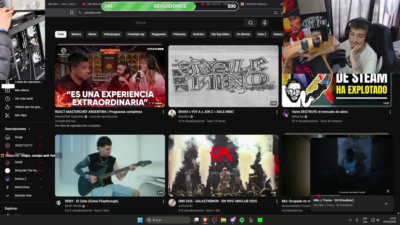Bookmark this page with the bookmark icon
400x225 pixels.
click(72, 12)
